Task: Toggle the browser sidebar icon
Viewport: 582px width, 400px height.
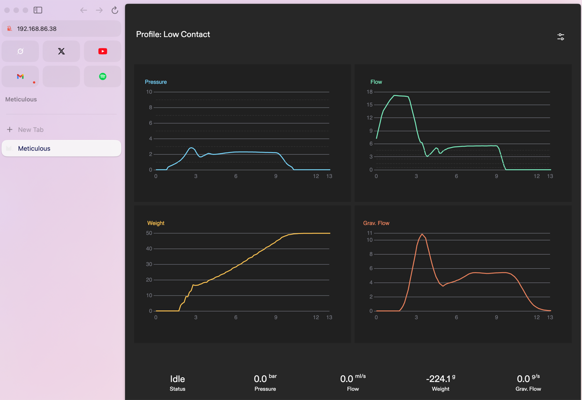Action: (x=38, y=10)
